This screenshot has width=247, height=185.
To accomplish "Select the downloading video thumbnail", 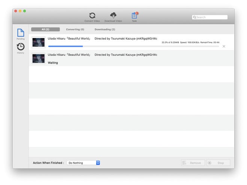I will (39, 42).
